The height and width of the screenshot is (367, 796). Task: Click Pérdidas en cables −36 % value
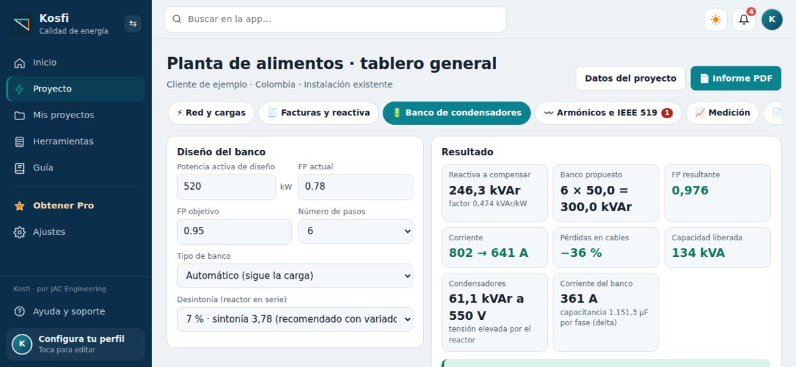(x=581, y=253)
